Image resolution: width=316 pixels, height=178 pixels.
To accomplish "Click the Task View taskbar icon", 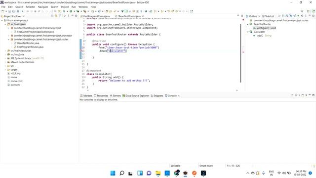I will (x=130, y=173).
